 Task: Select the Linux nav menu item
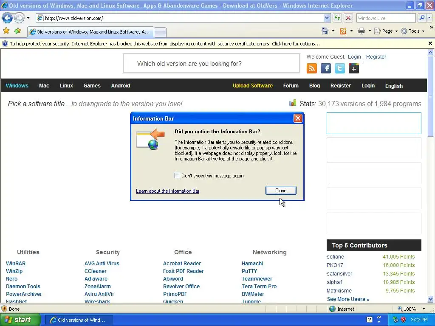click(66, 86)
